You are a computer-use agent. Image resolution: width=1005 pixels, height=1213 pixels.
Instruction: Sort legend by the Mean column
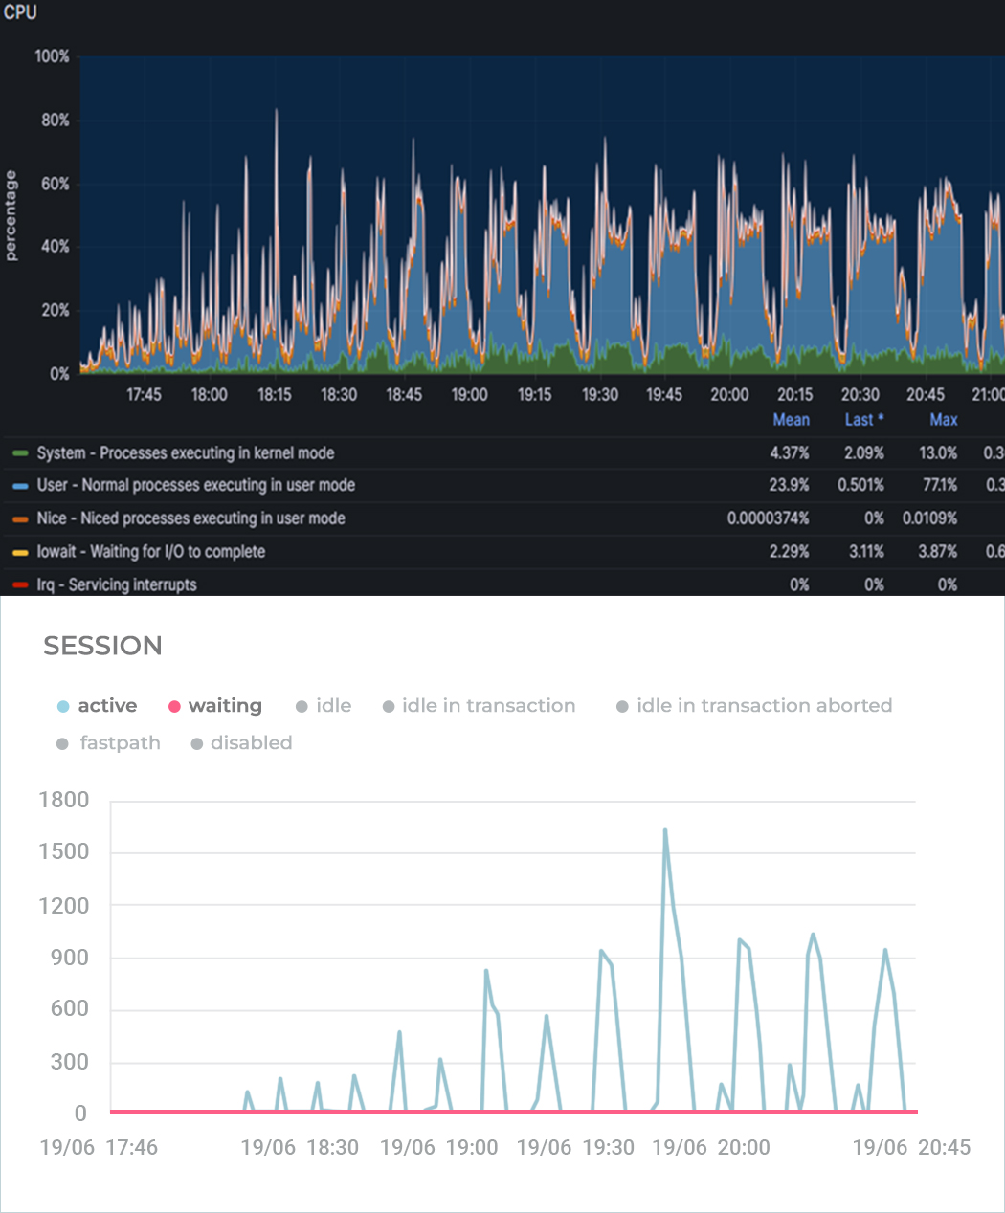click(791, 420)
